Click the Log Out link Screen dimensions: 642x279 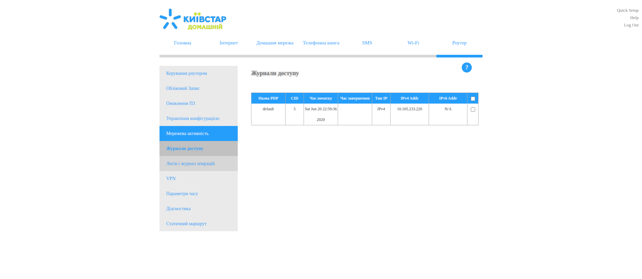coord(631,25)
